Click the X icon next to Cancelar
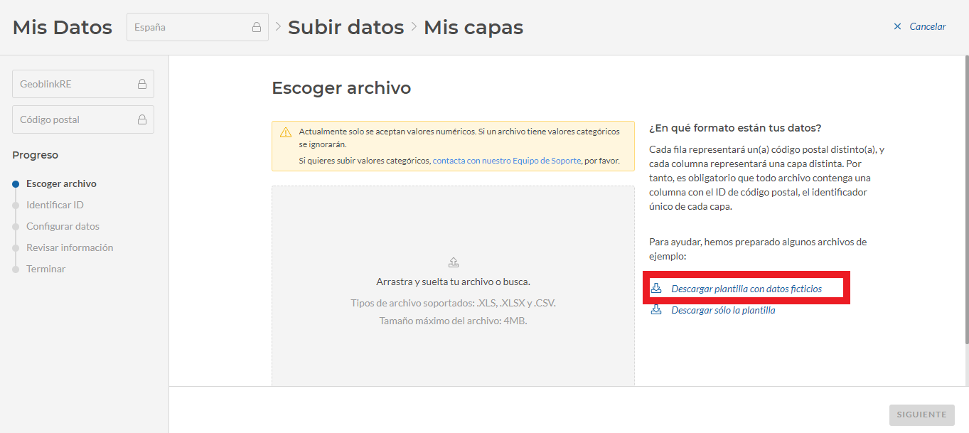The height and width of the screenshot is (433, 969). click(x=897, y=26)
